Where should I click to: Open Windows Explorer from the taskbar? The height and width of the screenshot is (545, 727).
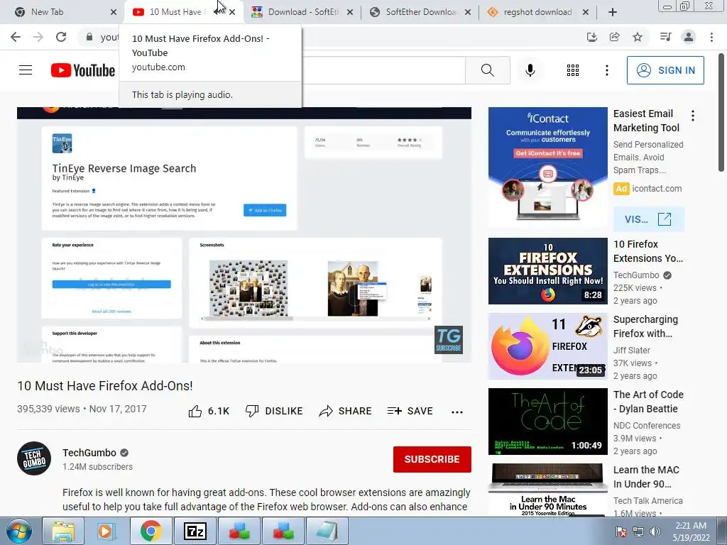(62, 531)
